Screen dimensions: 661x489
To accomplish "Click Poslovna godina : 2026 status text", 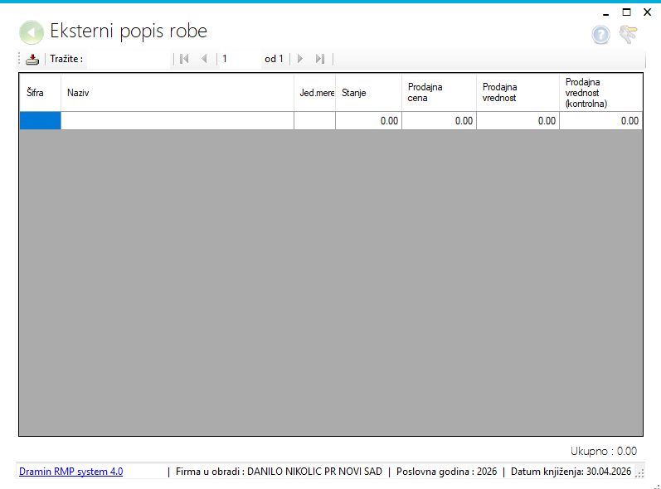I will 446,472.
